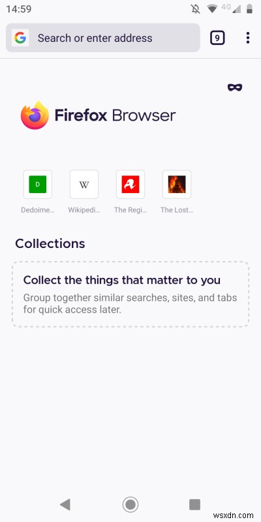Click the Wikipedi... site label
261x522 pixels.
84,210
